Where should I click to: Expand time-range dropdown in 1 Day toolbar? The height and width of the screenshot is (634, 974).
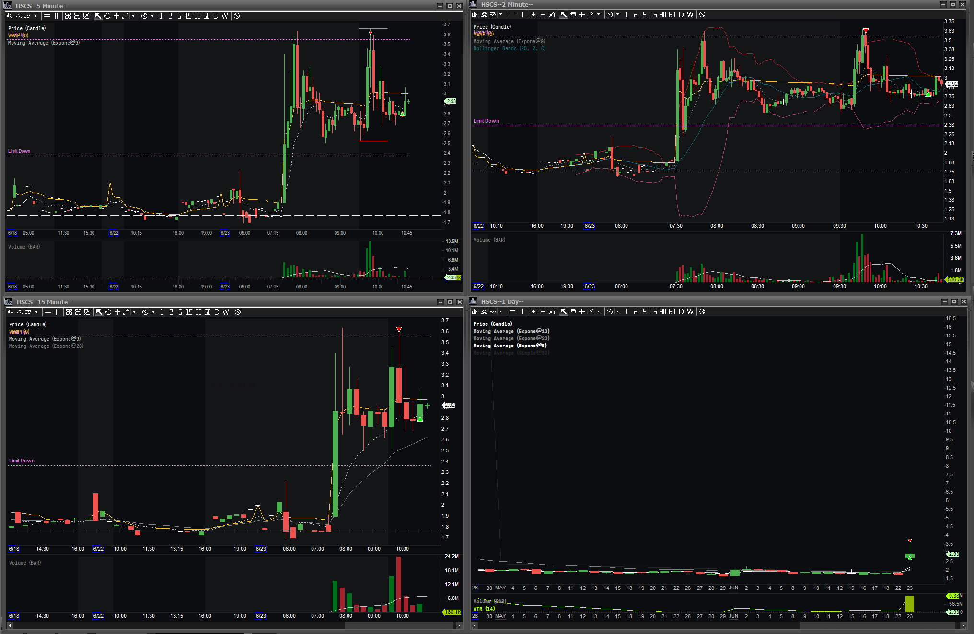point(618,311)
